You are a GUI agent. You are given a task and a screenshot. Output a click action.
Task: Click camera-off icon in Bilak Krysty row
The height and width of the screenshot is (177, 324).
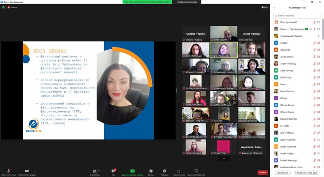point(319,77)
